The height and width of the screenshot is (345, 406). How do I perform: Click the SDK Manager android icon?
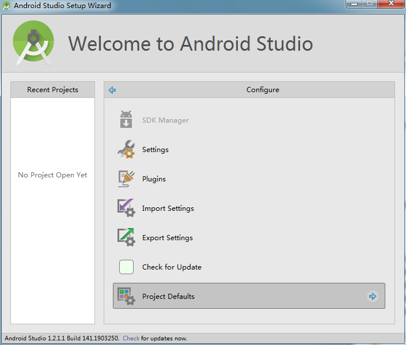126,119
